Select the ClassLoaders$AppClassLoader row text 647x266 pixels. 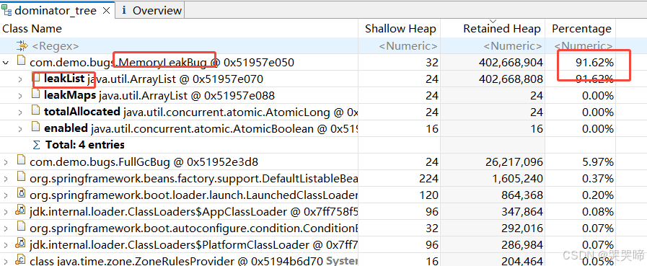193,211
